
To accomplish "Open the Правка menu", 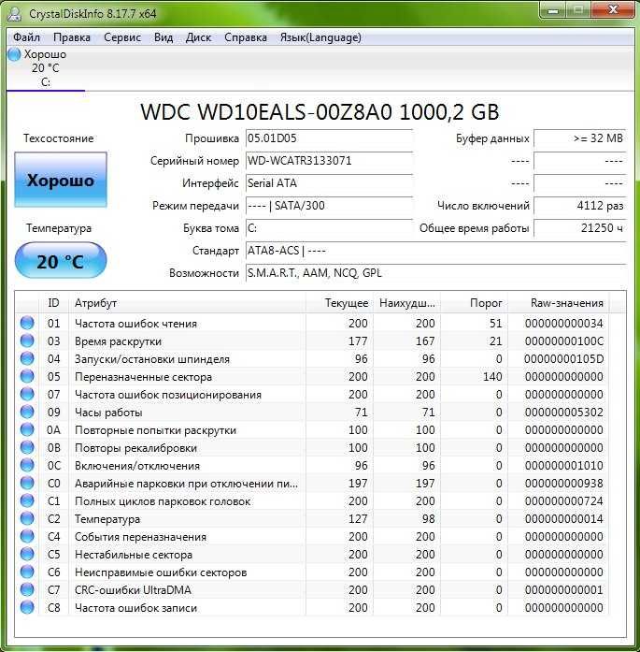I will [x=72, y=37].
